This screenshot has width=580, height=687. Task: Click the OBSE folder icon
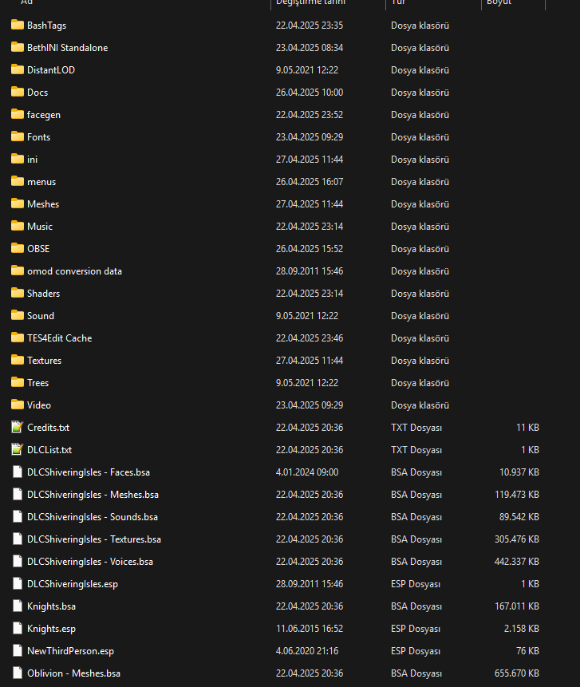(x=18, y=248)
